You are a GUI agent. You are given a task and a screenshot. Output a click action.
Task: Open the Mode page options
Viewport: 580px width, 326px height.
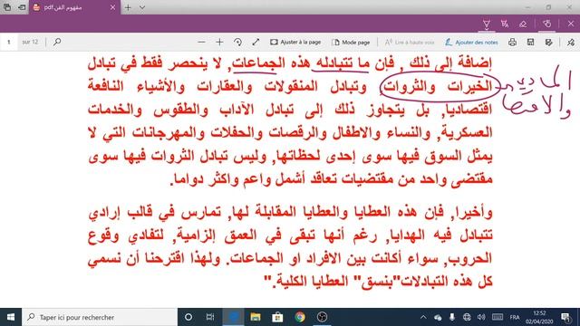351,43
